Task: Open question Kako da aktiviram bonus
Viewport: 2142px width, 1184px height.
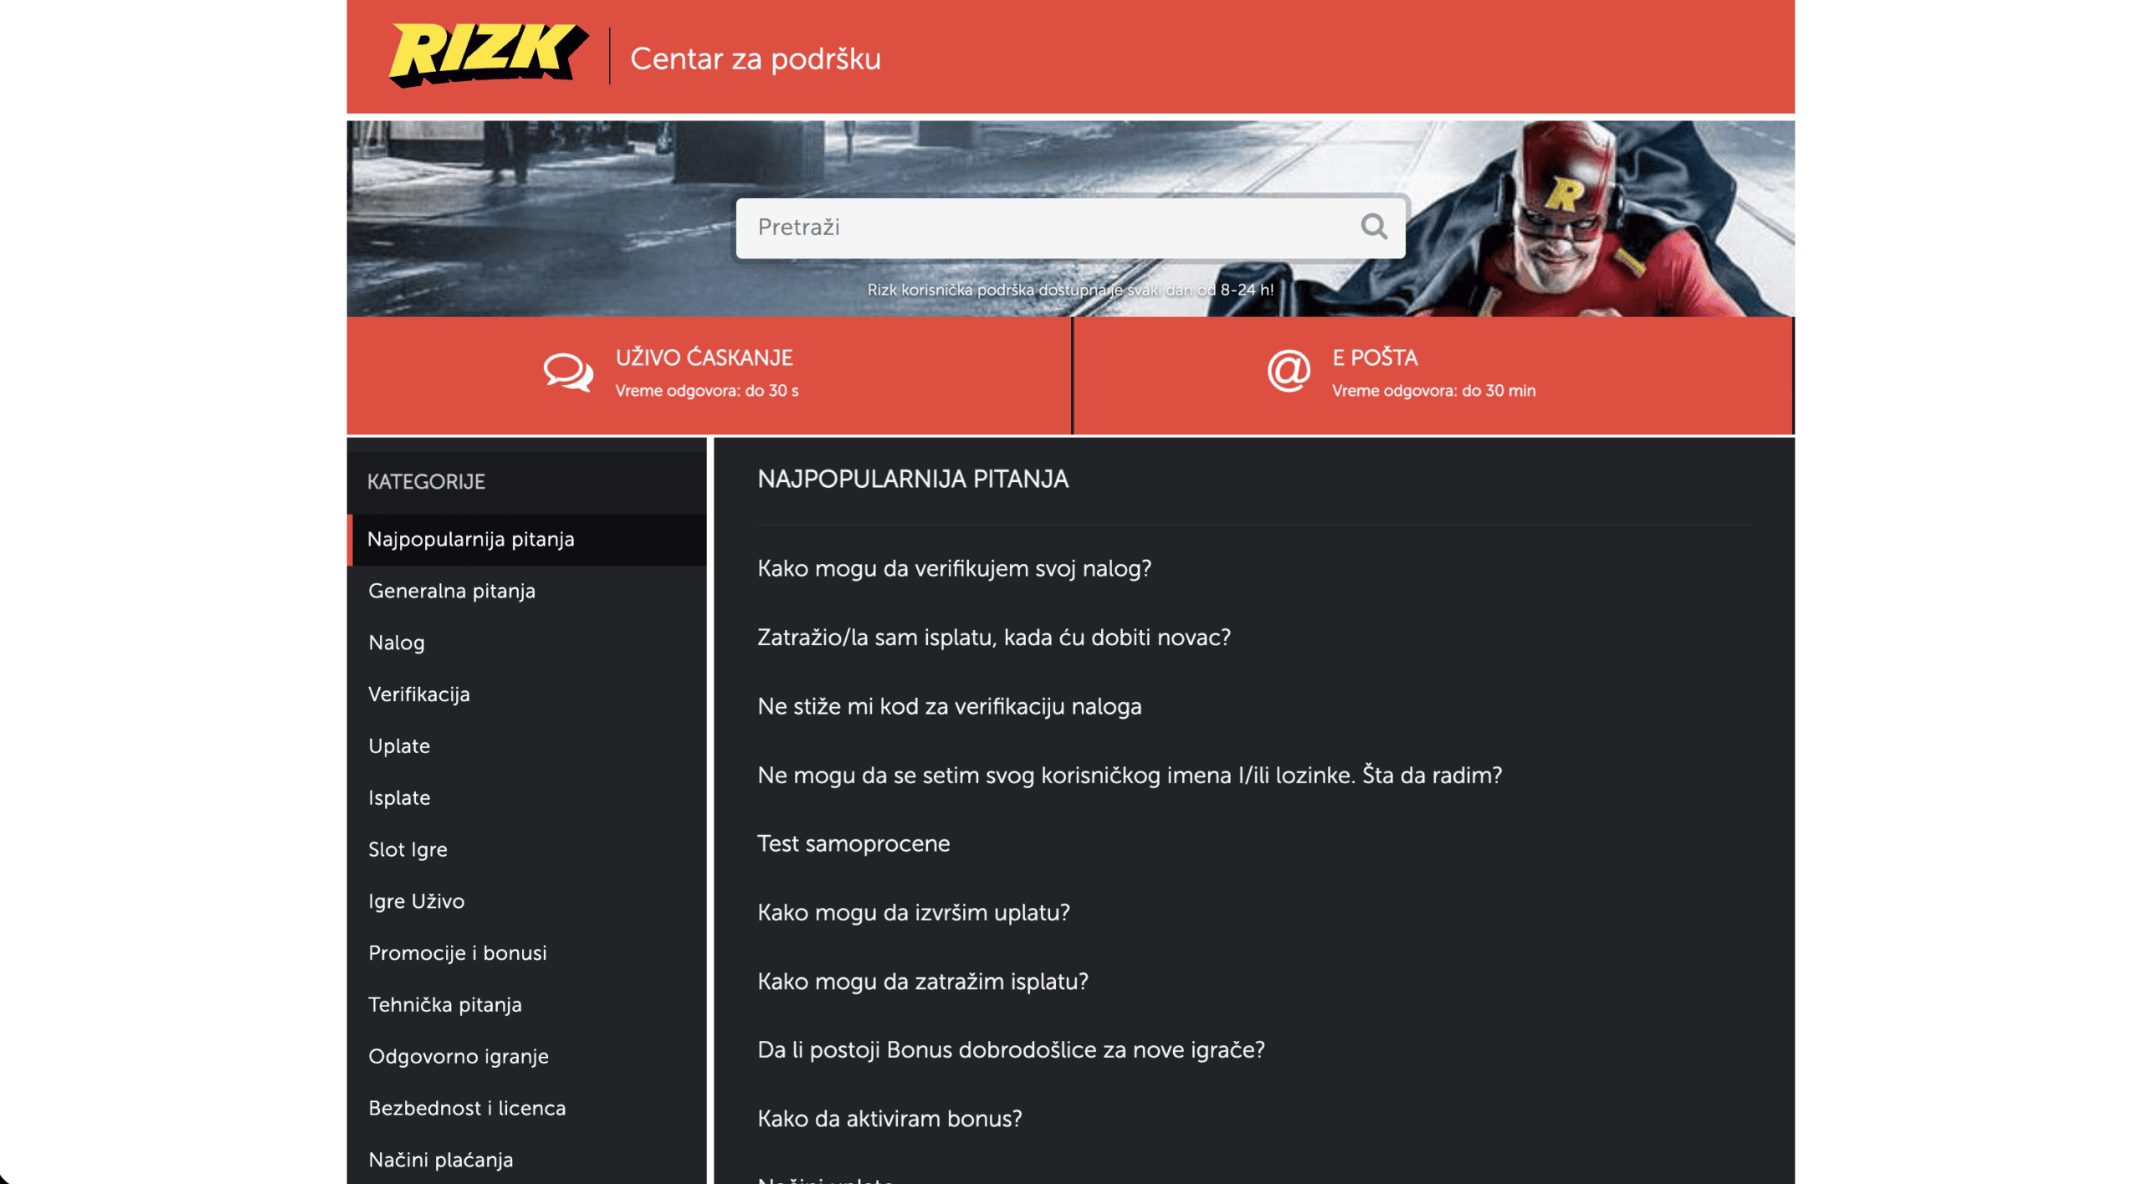Action: pyautogui.click(x=889, y=1120)
